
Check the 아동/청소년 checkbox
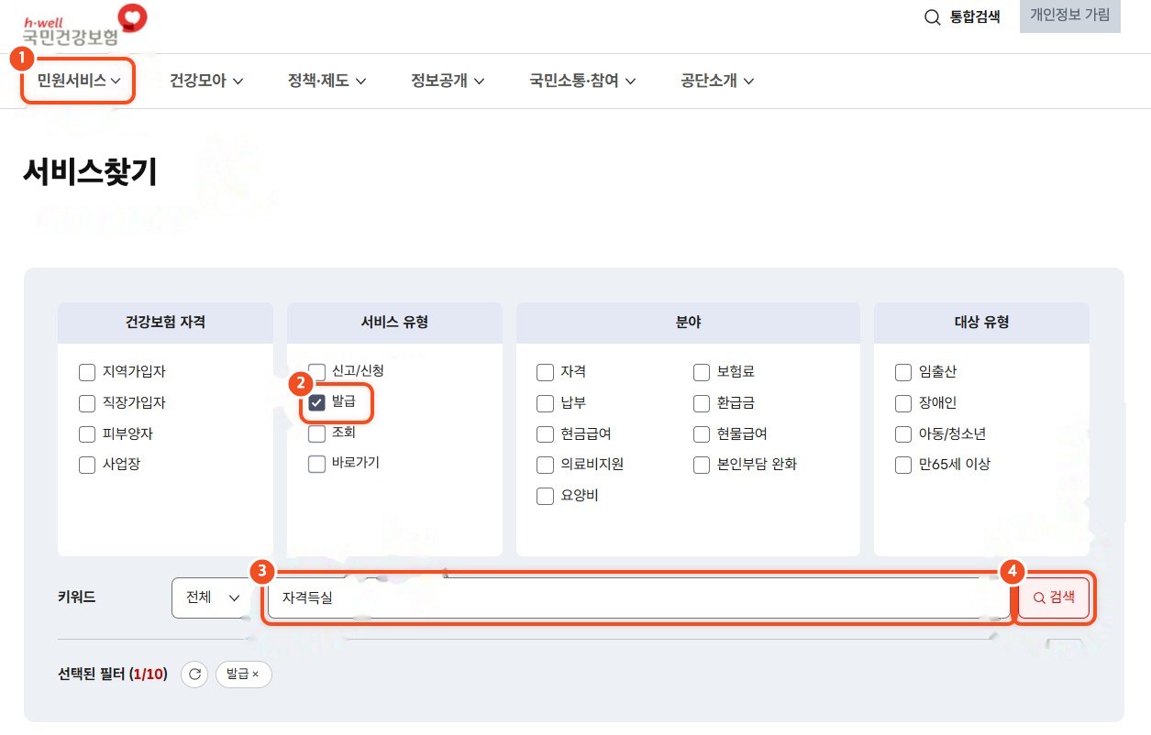[903, 433]
